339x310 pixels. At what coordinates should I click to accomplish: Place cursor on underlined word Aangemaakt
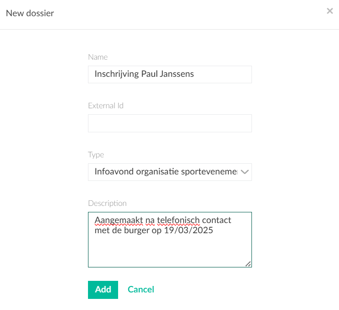click(x=119, y=220)
